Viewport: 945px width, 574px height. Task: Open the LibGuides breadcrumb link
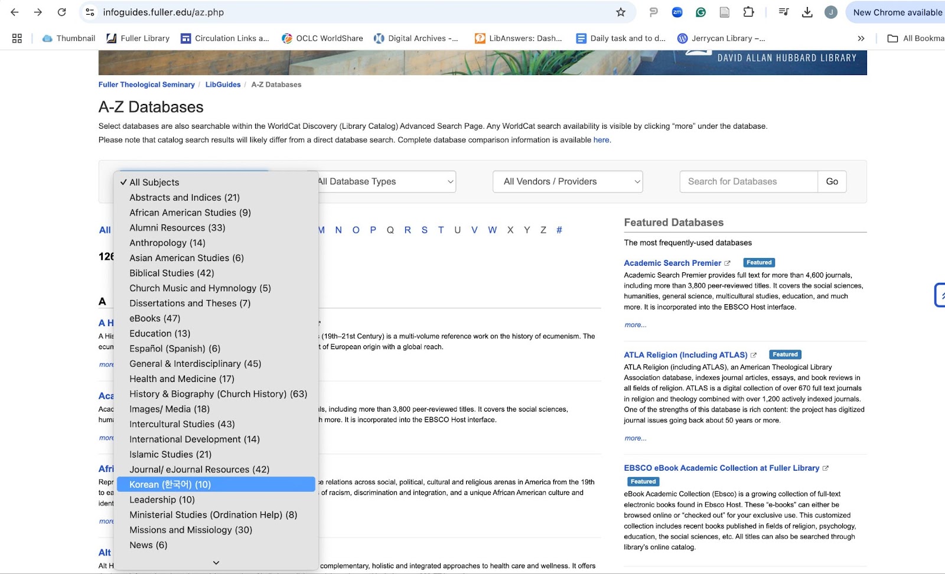pos(223,85)
